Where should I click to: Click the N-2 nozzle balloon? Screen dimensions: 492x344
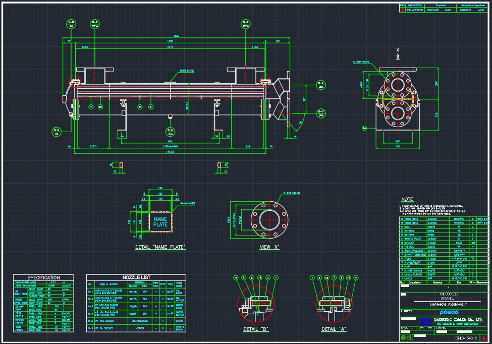pos(94,24)
